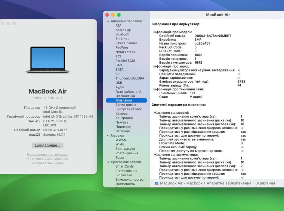Image resolution: width=284 pixels, height=211 pixels.
Task: Click the laptop icon in path bar
Action: pos(156,183)
